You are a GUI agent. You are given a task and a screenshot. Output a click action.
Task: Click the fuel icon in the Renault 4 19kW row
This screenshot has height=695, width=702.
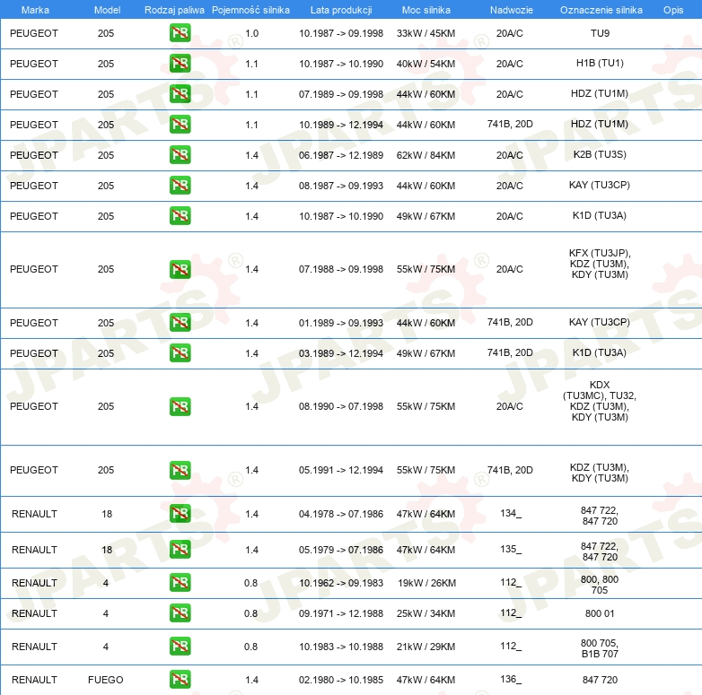coord(180,583)
